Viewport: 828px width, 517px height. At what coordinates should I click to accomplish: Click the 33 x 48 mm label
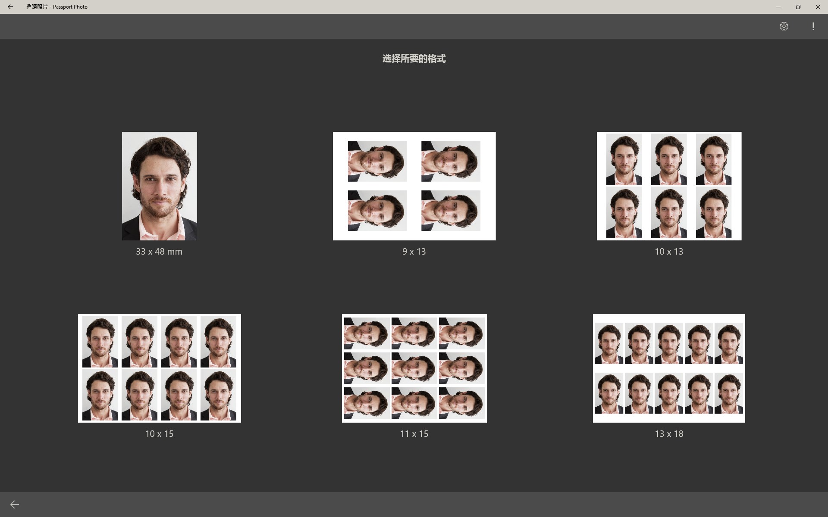pos(159,252)
